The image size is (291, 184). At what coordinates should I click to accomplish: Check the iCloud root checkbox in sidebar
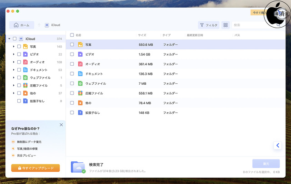(15, 39)
